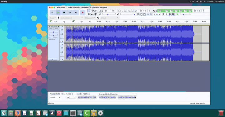Open the Snap-To Off dropdown
Viewport: 225px width, 117px height.
point(71,97)
